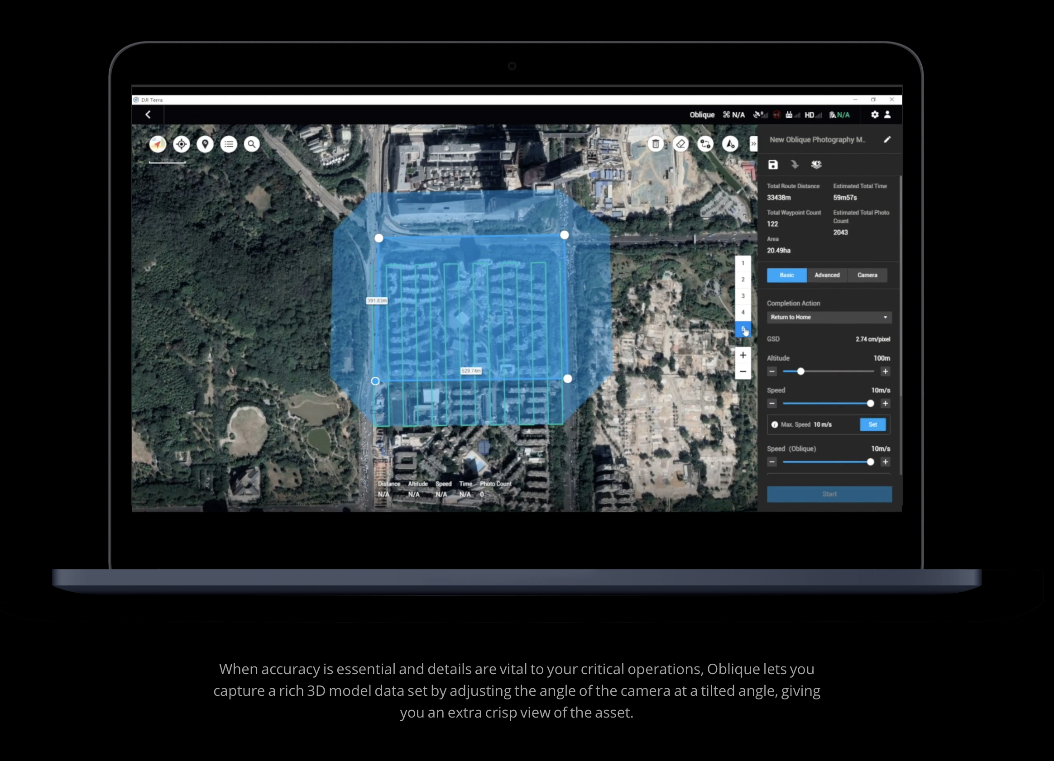The height and width of the screenshot is (761, 1054).
Task: Click the trash delete icon on map
Action: pyautogui.click(x=656, y=144)
